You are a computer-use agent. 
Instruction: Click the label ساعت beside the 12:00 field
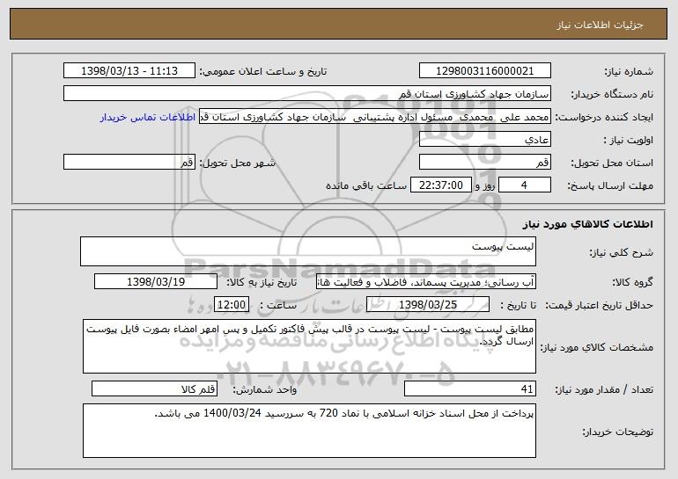pyautogui.click(x=278, y=306)
